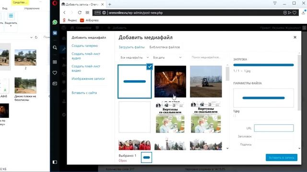Click the Заголовок field

(x=274, y=137)
